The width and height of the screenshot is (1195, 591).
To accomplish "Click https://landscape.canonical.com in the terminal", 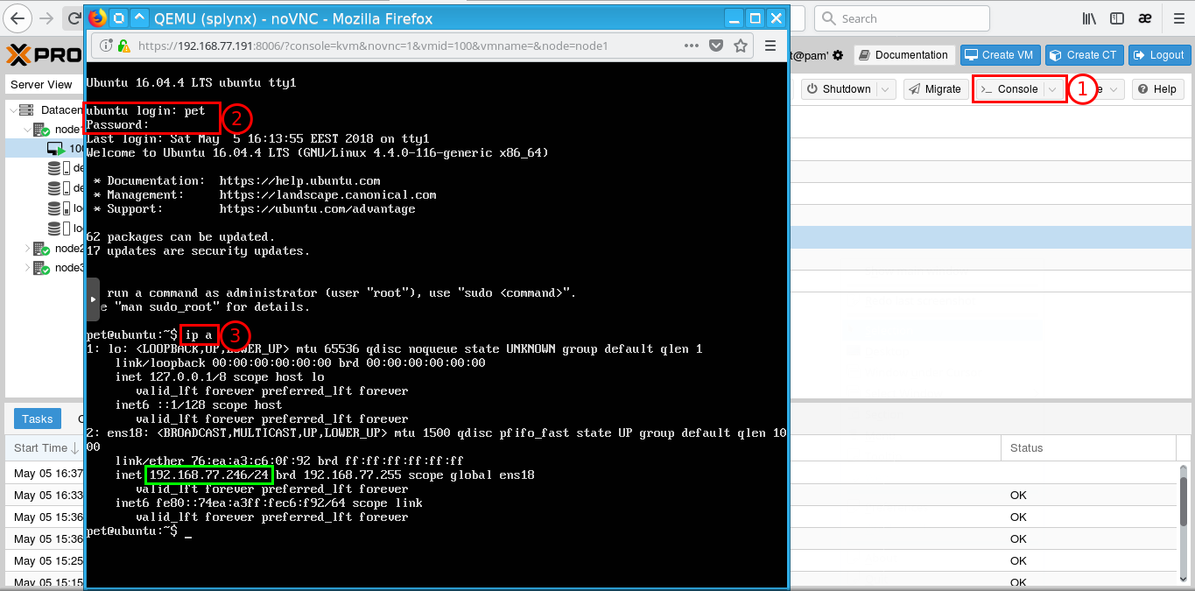I will pos(328,194).
